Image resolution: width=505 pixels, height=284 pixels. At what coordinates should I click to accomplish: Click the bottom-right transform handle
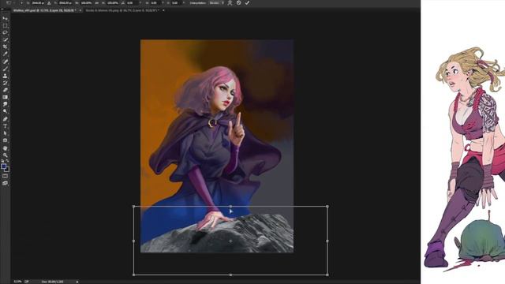327,275
